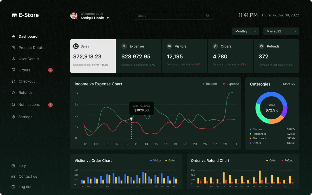The height and width of the screenshot is (195, 312).
Task: Click the Electronics orange color dot
Action: [x=250, y=138]
